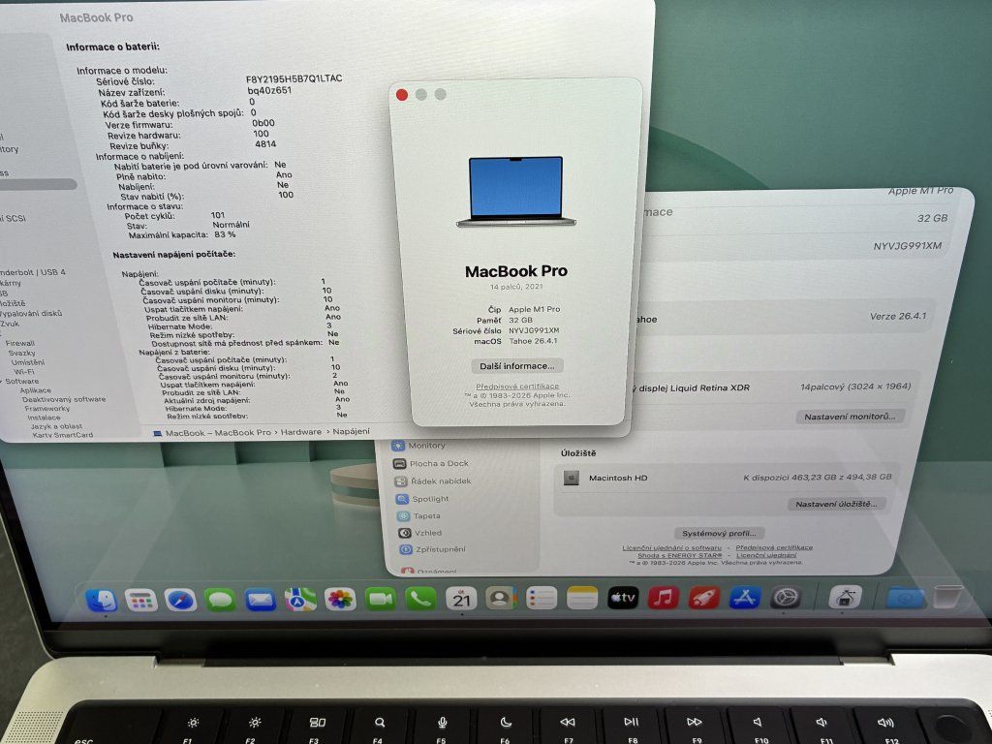Click Hardware in the path bar
992x744 pixels.
(301, 432)
